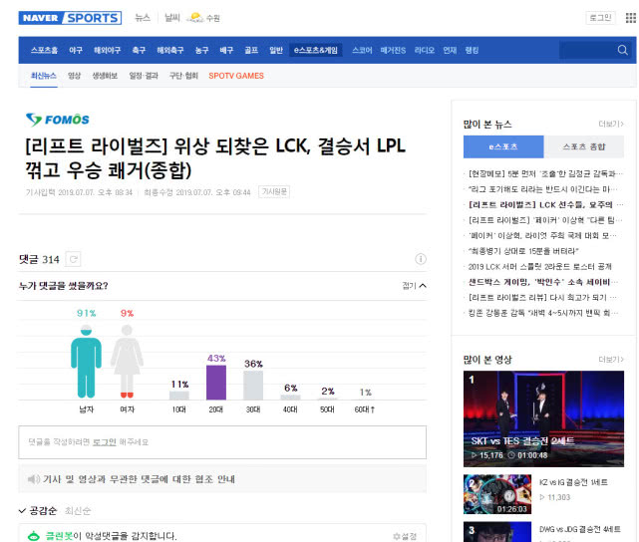Open the 야구 menu

tap(76, 50)
